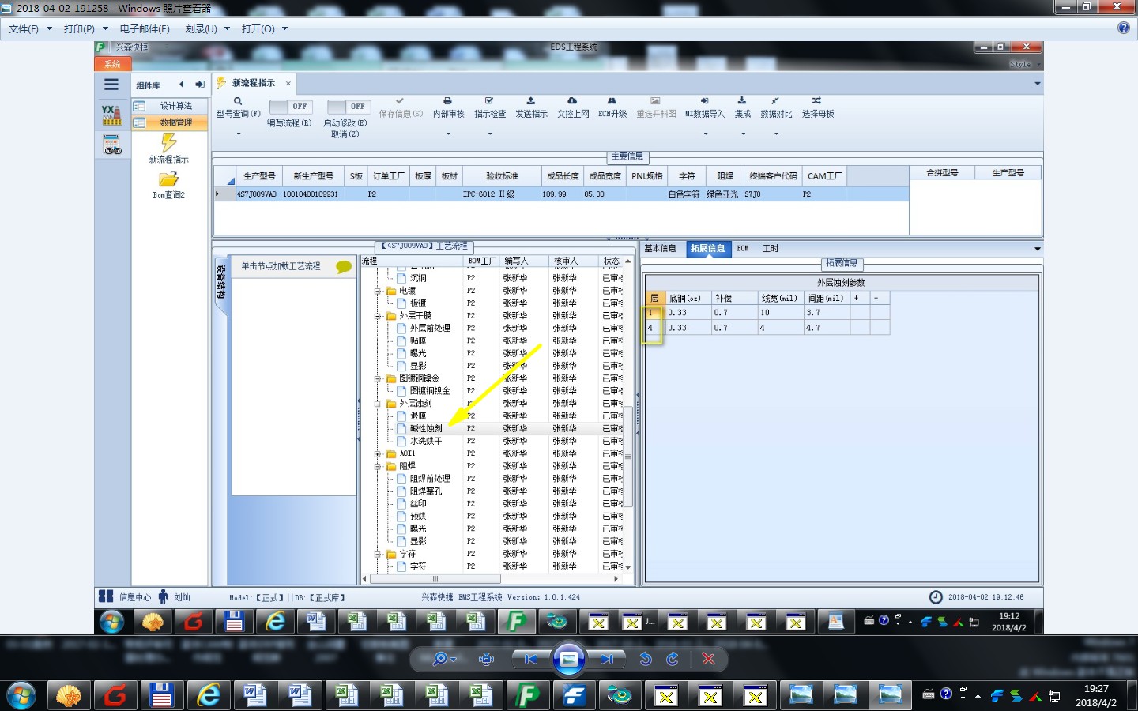The height and width of the screenshot is (711, 1138).
Task: Click the pin icon beside 组件库
Action: 199,85
